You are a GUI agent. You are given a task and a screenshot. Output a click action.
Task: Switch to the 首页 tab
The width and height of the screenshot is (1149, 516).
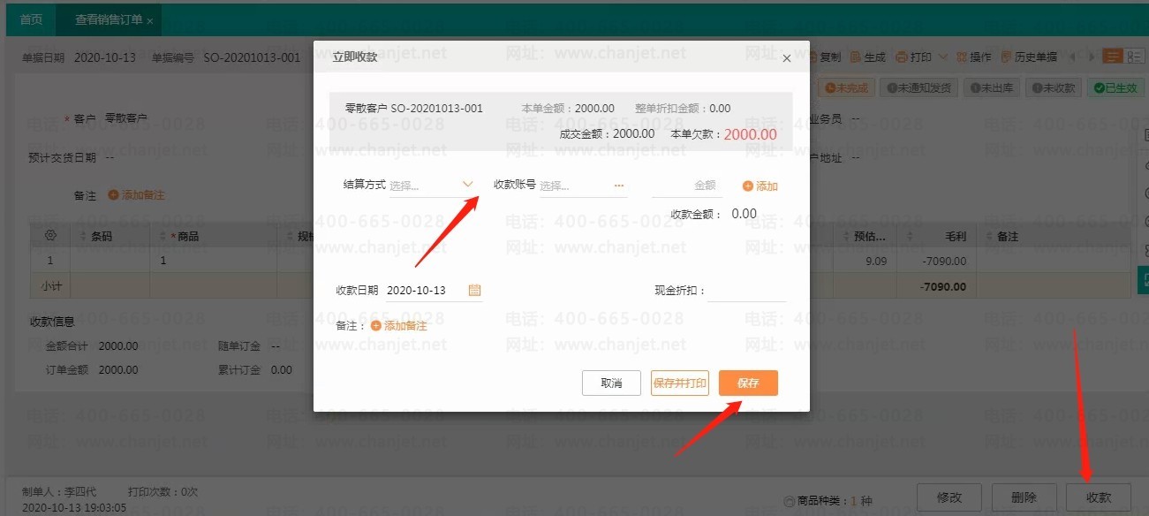pyautogui.click(x=31, y=19)
